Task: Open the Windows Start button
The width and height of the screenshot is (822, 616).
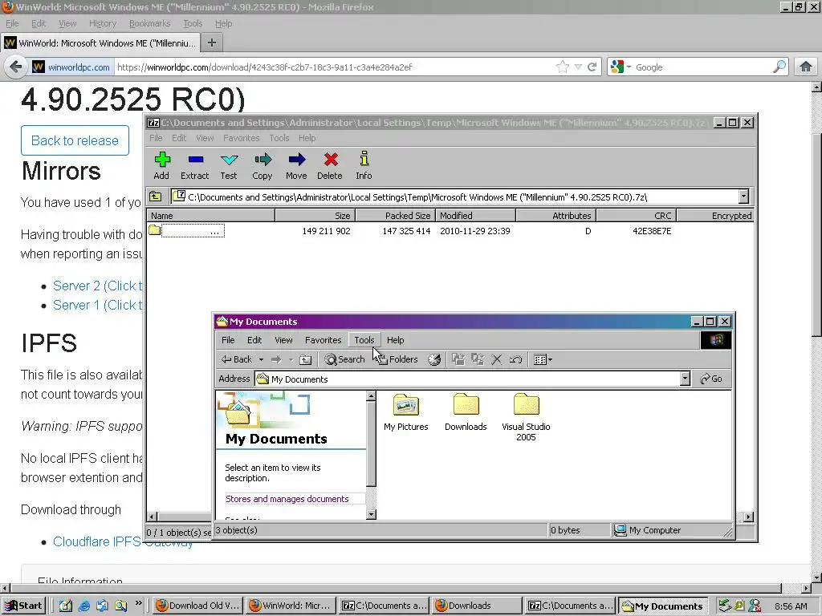Action: click(24, 606)
